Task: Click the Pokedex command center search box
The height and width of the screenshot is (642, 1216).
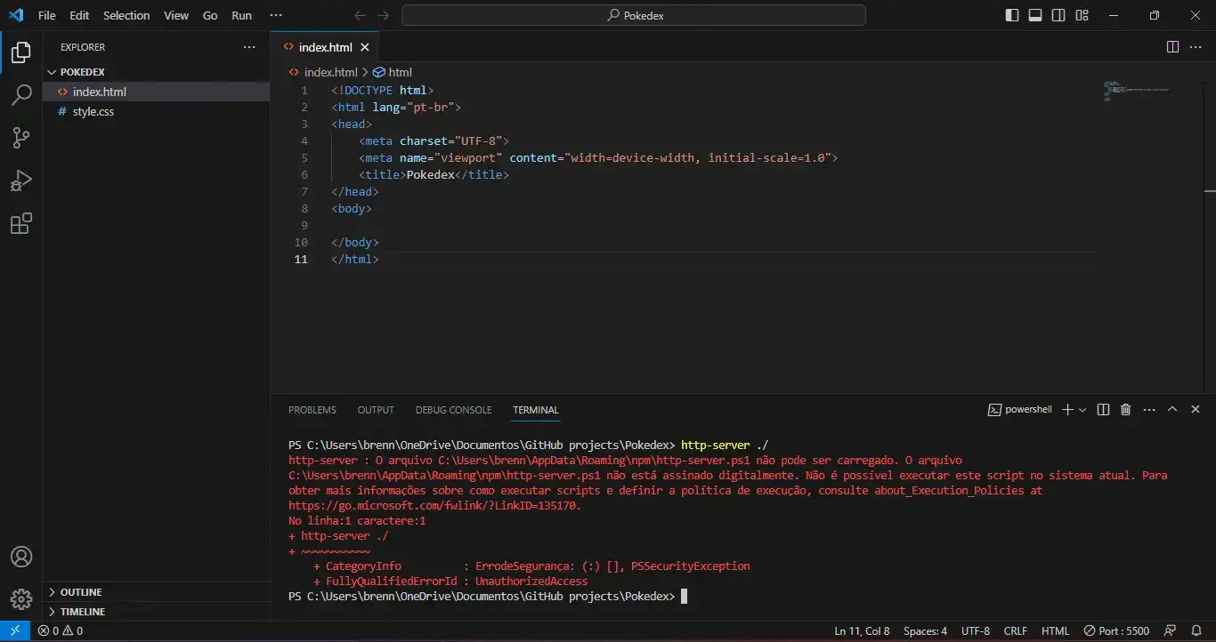Action: point(633,15)
